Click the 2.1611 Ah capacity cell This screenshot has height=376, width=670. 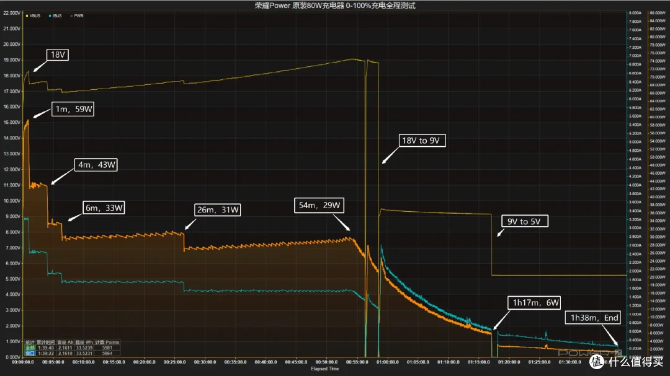click(x=65, y=348)
